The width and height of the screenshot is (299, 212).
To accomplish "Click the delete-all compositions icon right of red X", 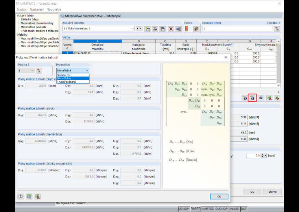I will pyautogui.click(x=179, y=29).
